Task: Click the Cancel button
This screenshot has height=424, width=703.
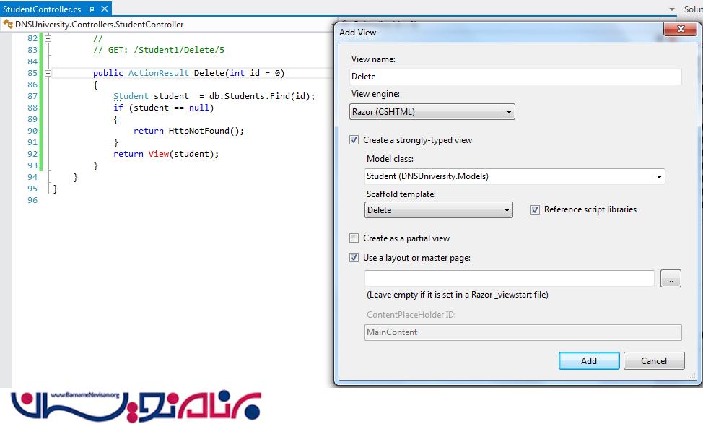Action: (x=654, y=360)
